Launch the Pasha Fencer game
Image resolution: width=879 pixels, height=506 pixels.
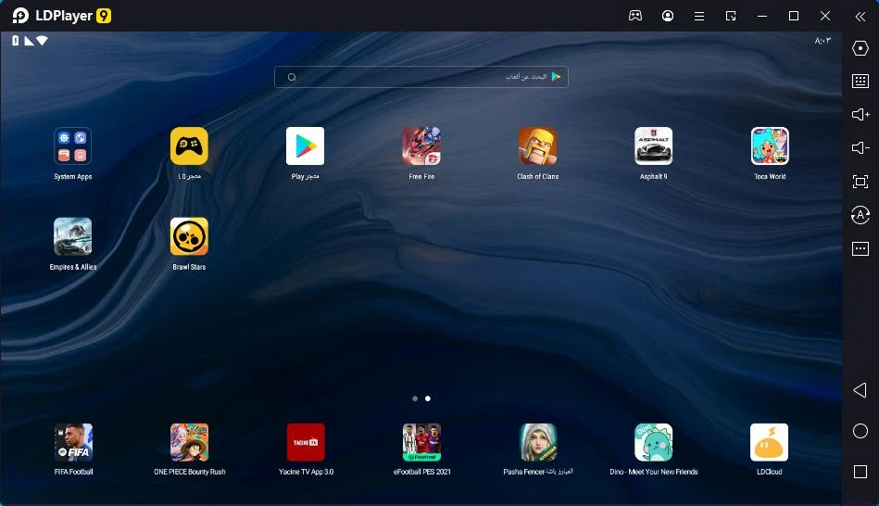tap(538, 443)
